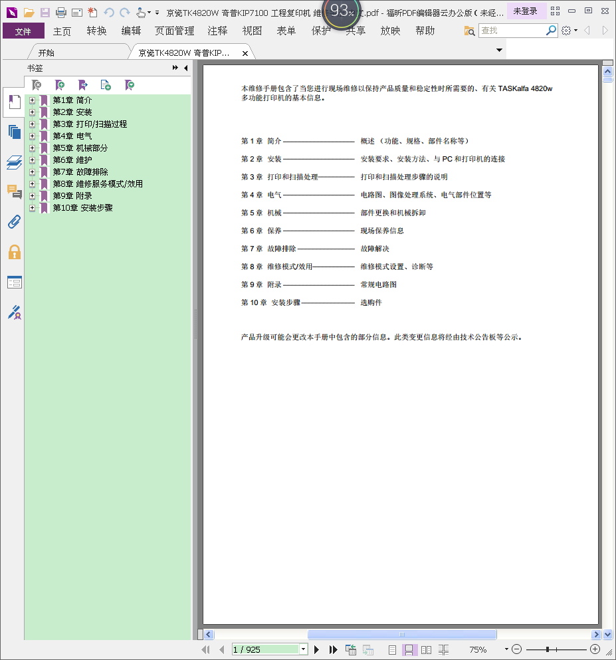Open the 注释 ribbon tab
This screenshot has height=660, width=616.
[217, 31]
